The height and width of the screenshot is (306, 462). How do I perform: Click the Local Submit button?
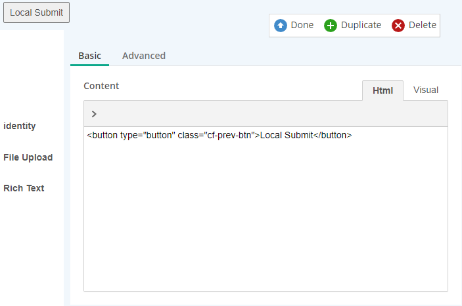37,12
